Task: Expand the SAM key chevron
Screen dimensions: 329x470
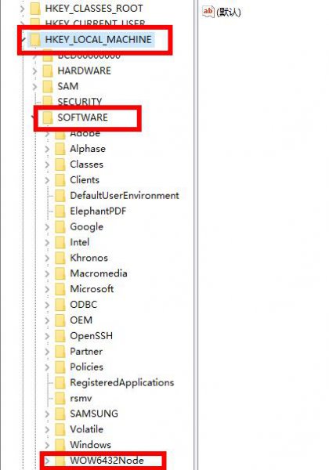Action: coord(34,87)
